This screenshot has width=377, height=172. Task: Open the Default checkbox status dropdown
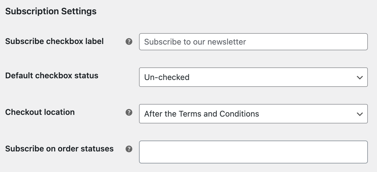coord(253,77)
